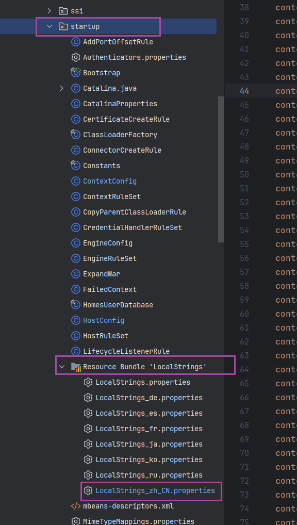Viewport: 297px width, 525px height.
Task: Click AddPortOffsetRule class icon
Action: (x=76, y=42)
